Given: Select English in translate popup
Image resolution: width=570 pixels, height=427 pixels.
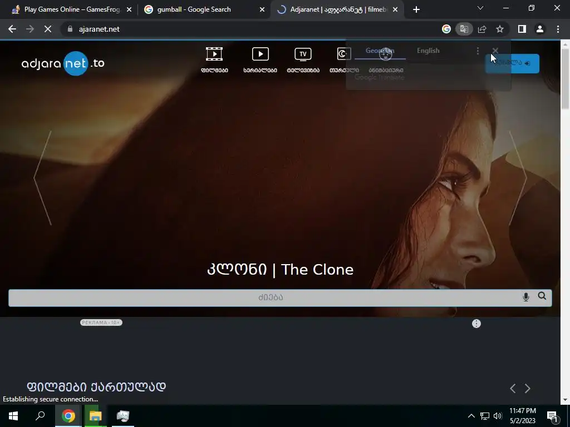Looking at the screenshot, I should tap(428, 51).
